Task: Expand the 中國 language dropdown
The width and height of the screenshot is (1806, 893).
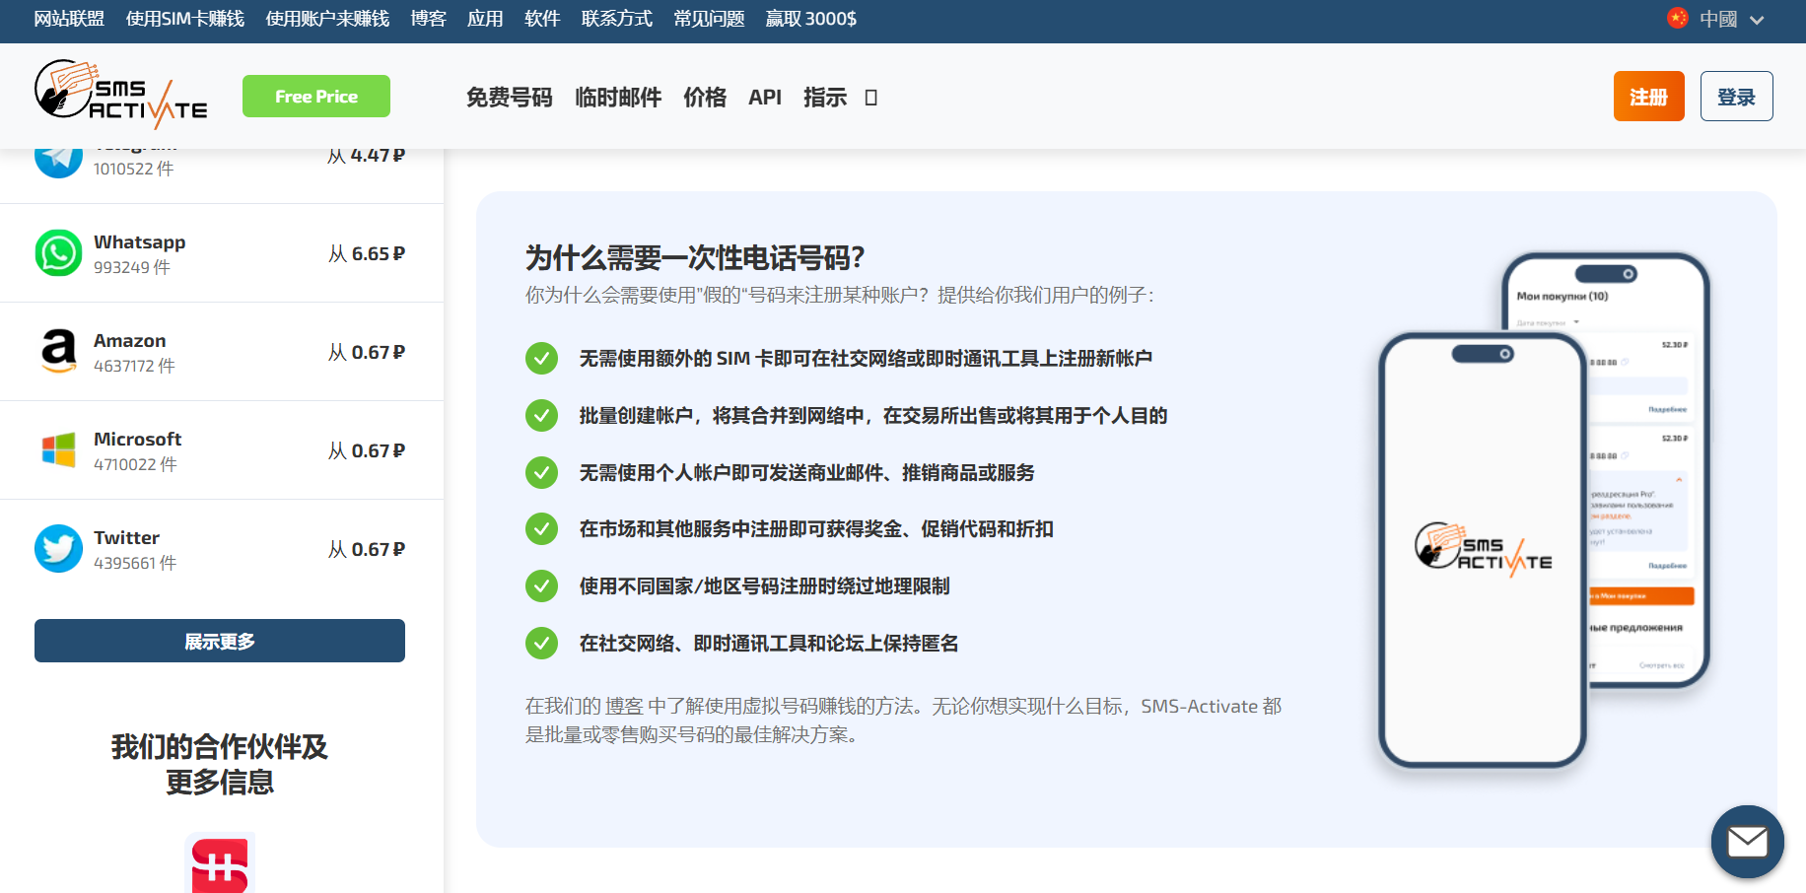Action: click(1716, 19)
